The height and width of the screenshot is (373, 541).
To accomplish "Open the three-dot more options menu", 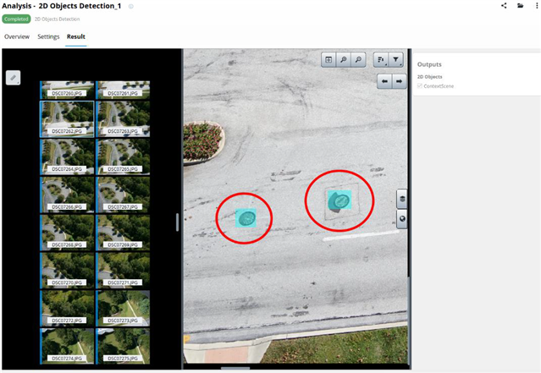I will pos(538,6).
